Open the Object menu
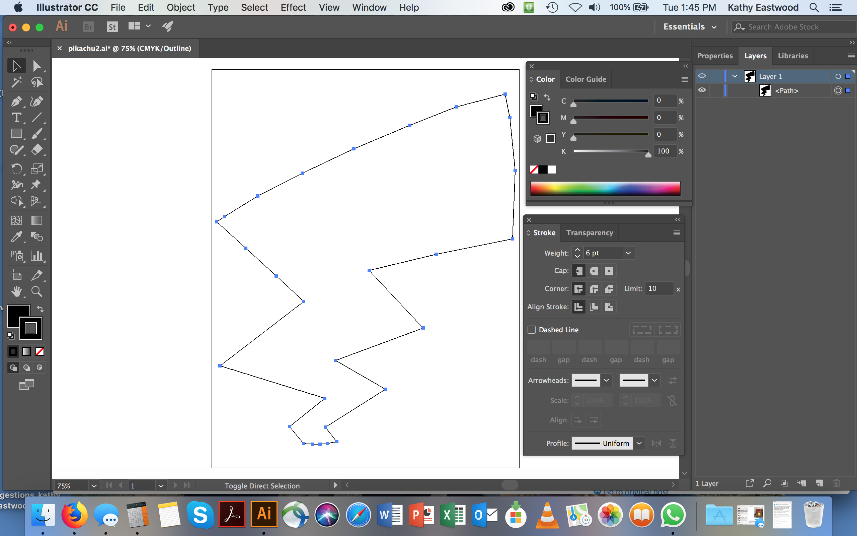The width and height of the screenshot is (857, 536). 181,7
